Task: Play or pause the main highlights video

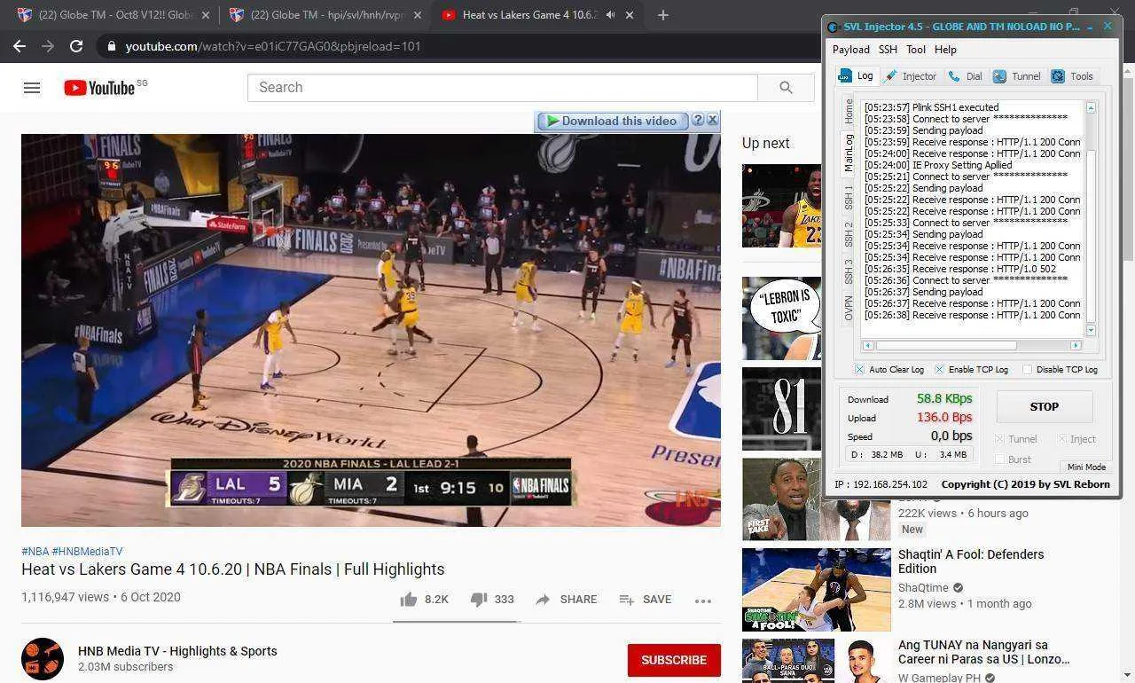Action: click(371, 330)
